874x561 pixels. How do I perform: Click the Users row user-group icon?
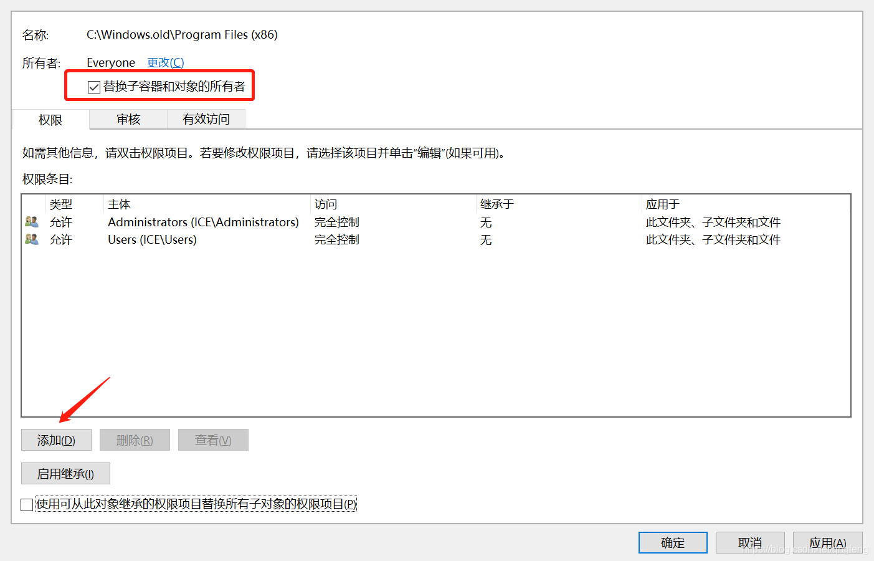pyautogui.click(x=31, y=239)
